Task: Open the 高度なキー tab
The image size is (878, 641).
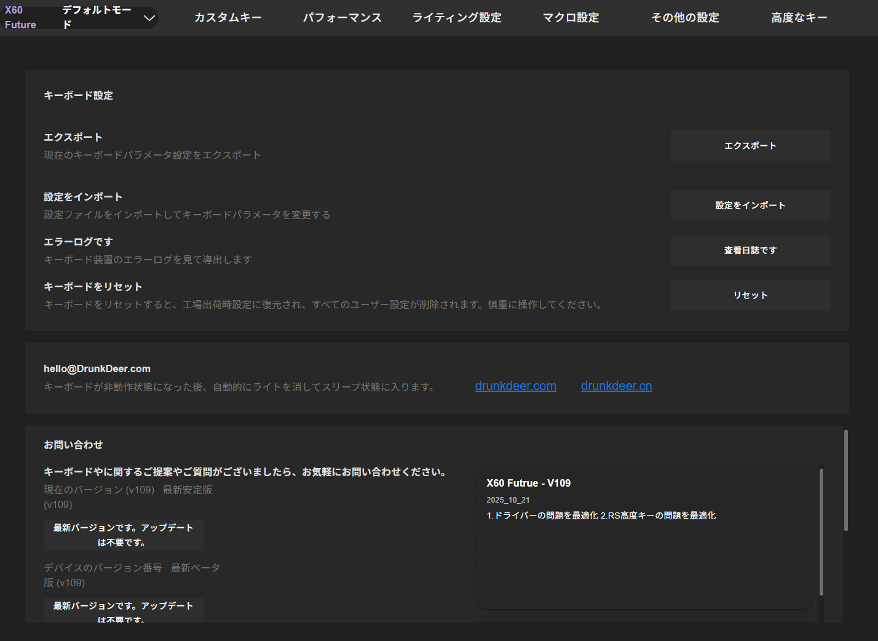Action: pos(799,18)
